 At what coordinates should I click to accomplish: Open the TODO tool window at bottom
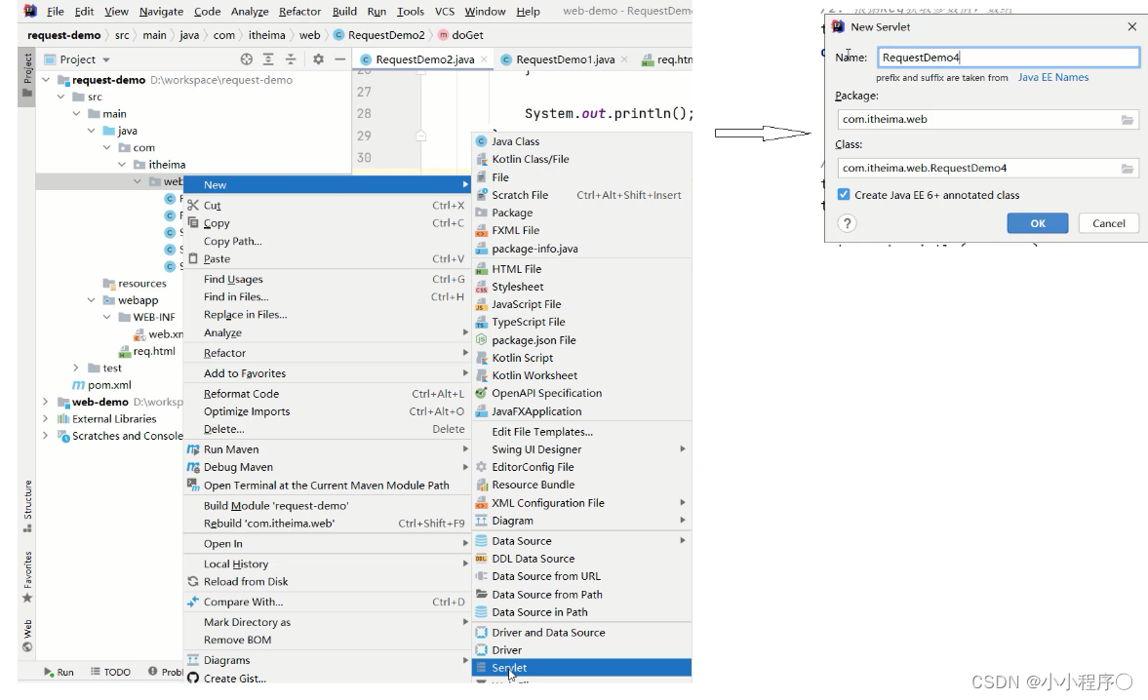pyautogui.click(x=110, y=672)
